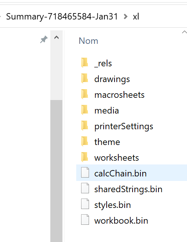Click the workbook.bin file icon
Image resolution: width=187 pixels, height=242 pixels.
[85, 220]
